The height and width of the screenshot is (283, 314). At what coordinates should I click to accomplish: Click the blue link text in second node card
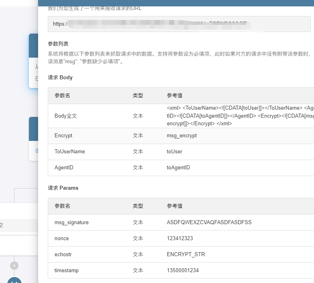click(x=36, y=151)
